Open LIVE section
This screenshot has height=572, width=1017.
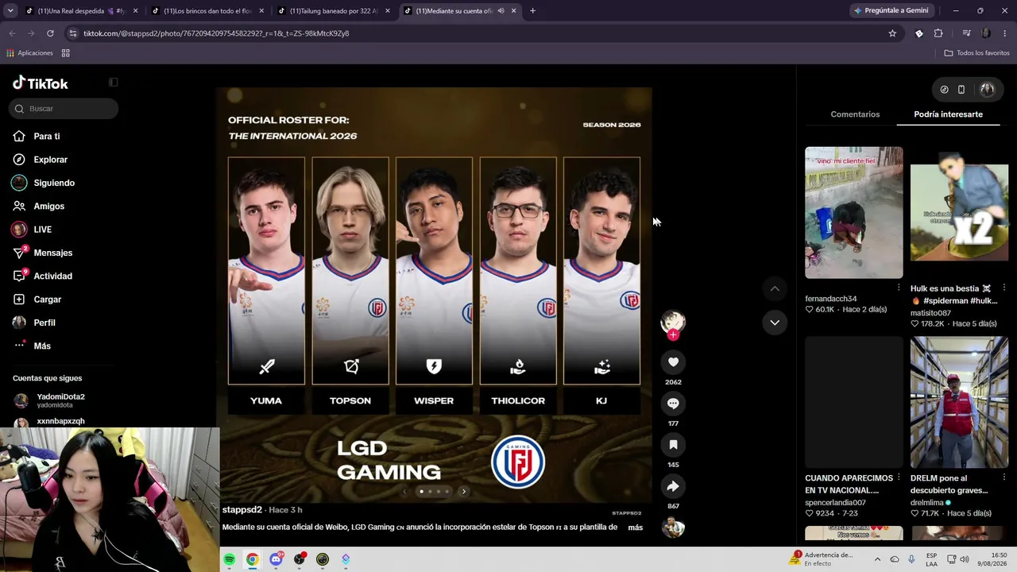[x=42, y=230]
